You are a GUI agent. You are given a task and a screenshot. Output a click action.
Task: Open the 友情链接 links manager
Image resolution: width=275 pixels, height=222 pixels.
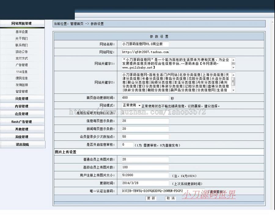coord(21,85)
